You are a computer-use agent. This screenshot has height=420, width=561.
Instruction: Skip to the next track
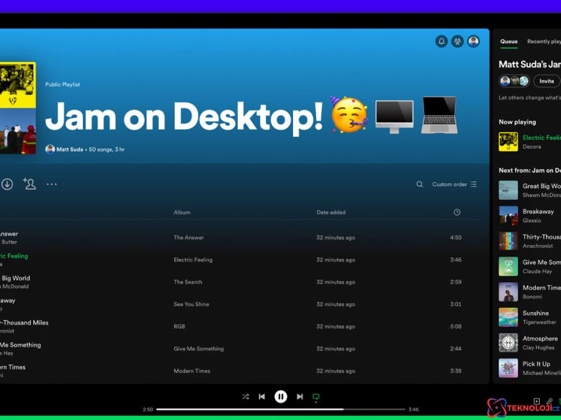pos(300,397)
